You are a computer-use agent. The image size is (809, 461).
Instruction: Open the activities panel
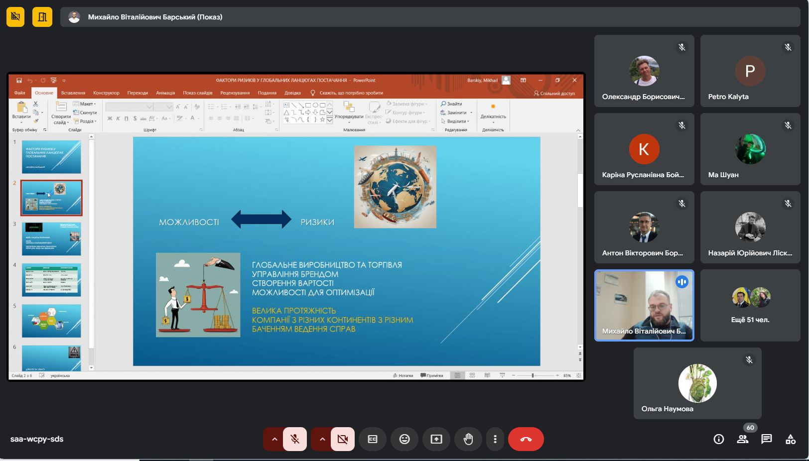pyautogui.click(x=790, y=439)
